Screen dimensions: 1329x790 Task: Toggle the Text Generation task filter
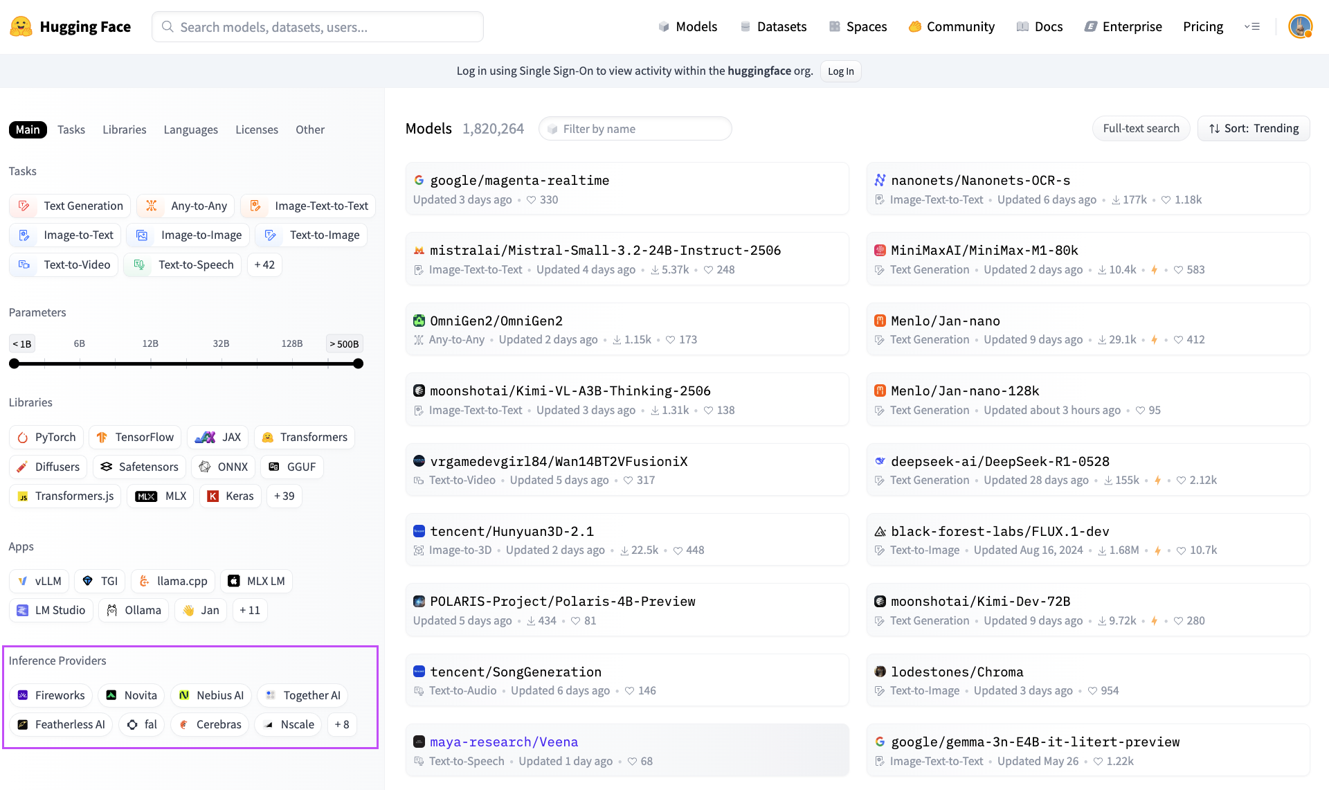(x=70, y=206)
